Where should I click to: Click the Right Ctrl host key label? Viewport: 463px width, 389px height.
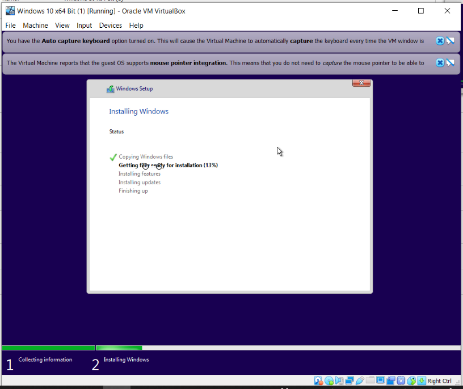coord(439,381)
